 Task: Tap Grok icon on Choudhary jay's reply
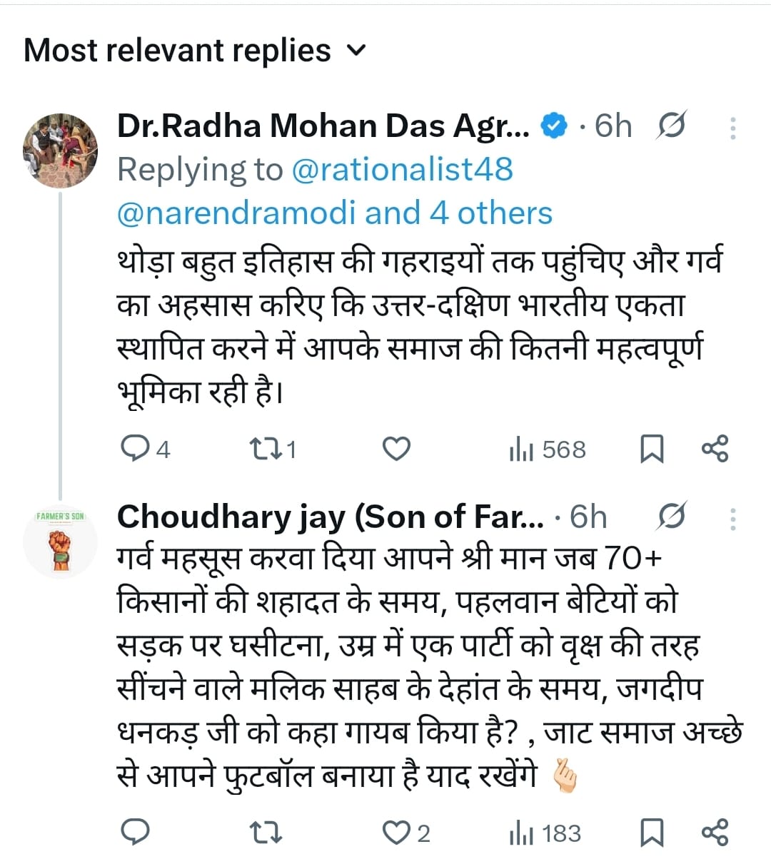point(671,517)
